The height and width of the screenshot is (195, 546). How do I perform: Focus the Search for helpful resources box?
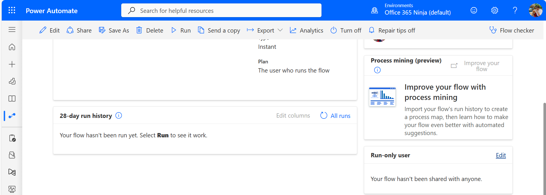point(221,11)
